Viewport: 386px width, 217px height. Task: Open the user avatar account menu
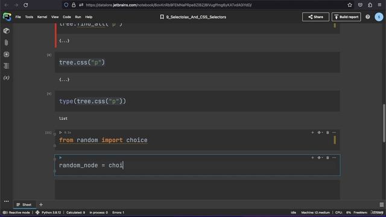pos(379,17)
